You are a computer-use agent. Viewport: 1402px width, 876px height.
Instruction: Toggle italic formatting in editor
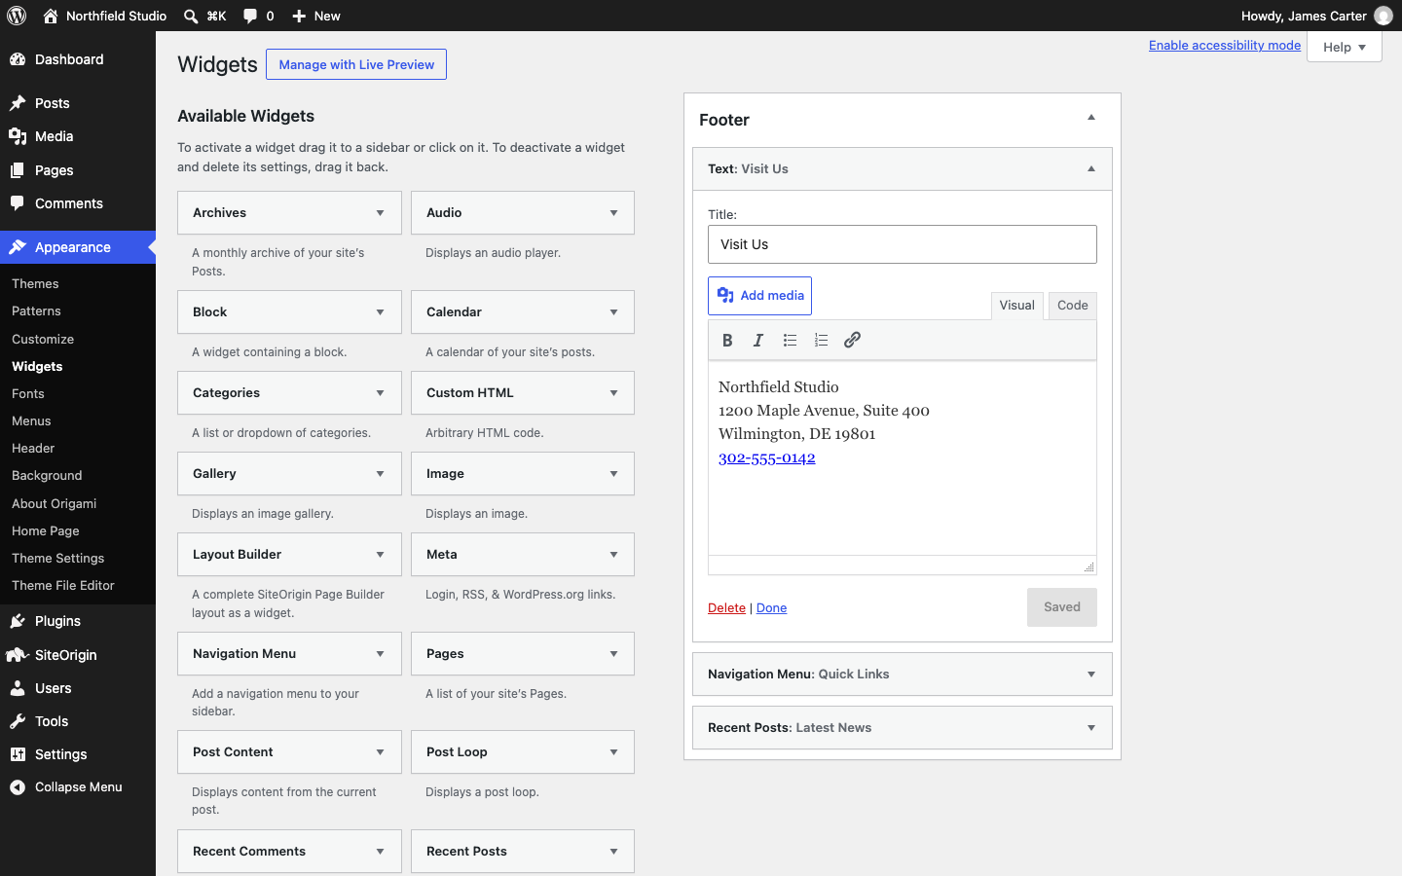point(758,340)
